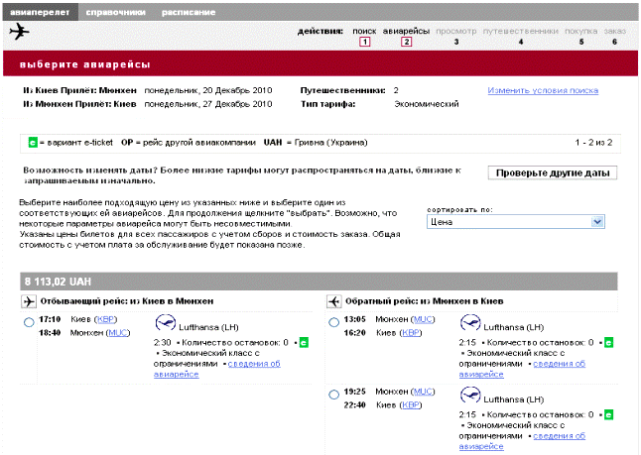Click e-ticket icon on 17:10 flight
Viewport: 641px width, 455px height.
pyautogui.click(x=304, y=343)
